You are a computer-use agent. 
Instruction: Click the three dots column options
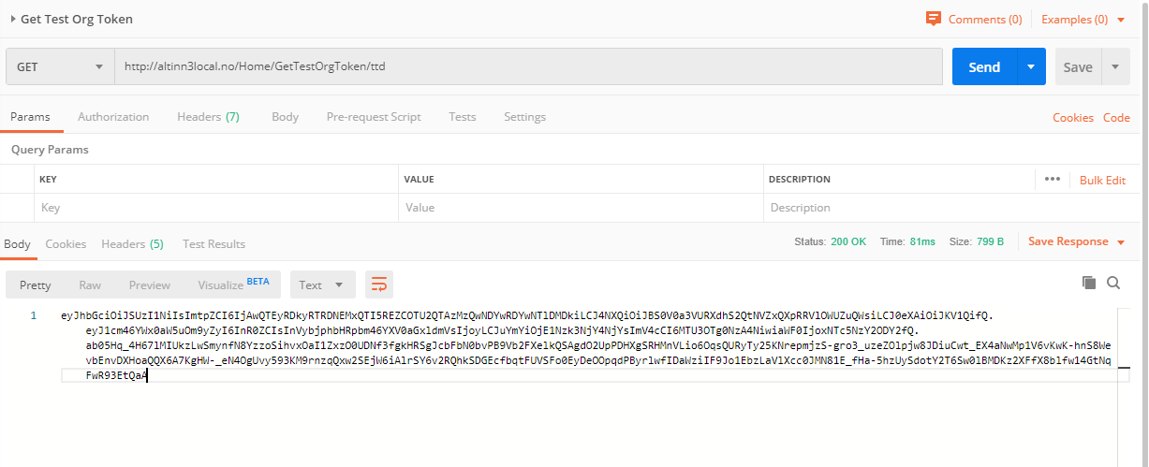[x=1052, y=179]
